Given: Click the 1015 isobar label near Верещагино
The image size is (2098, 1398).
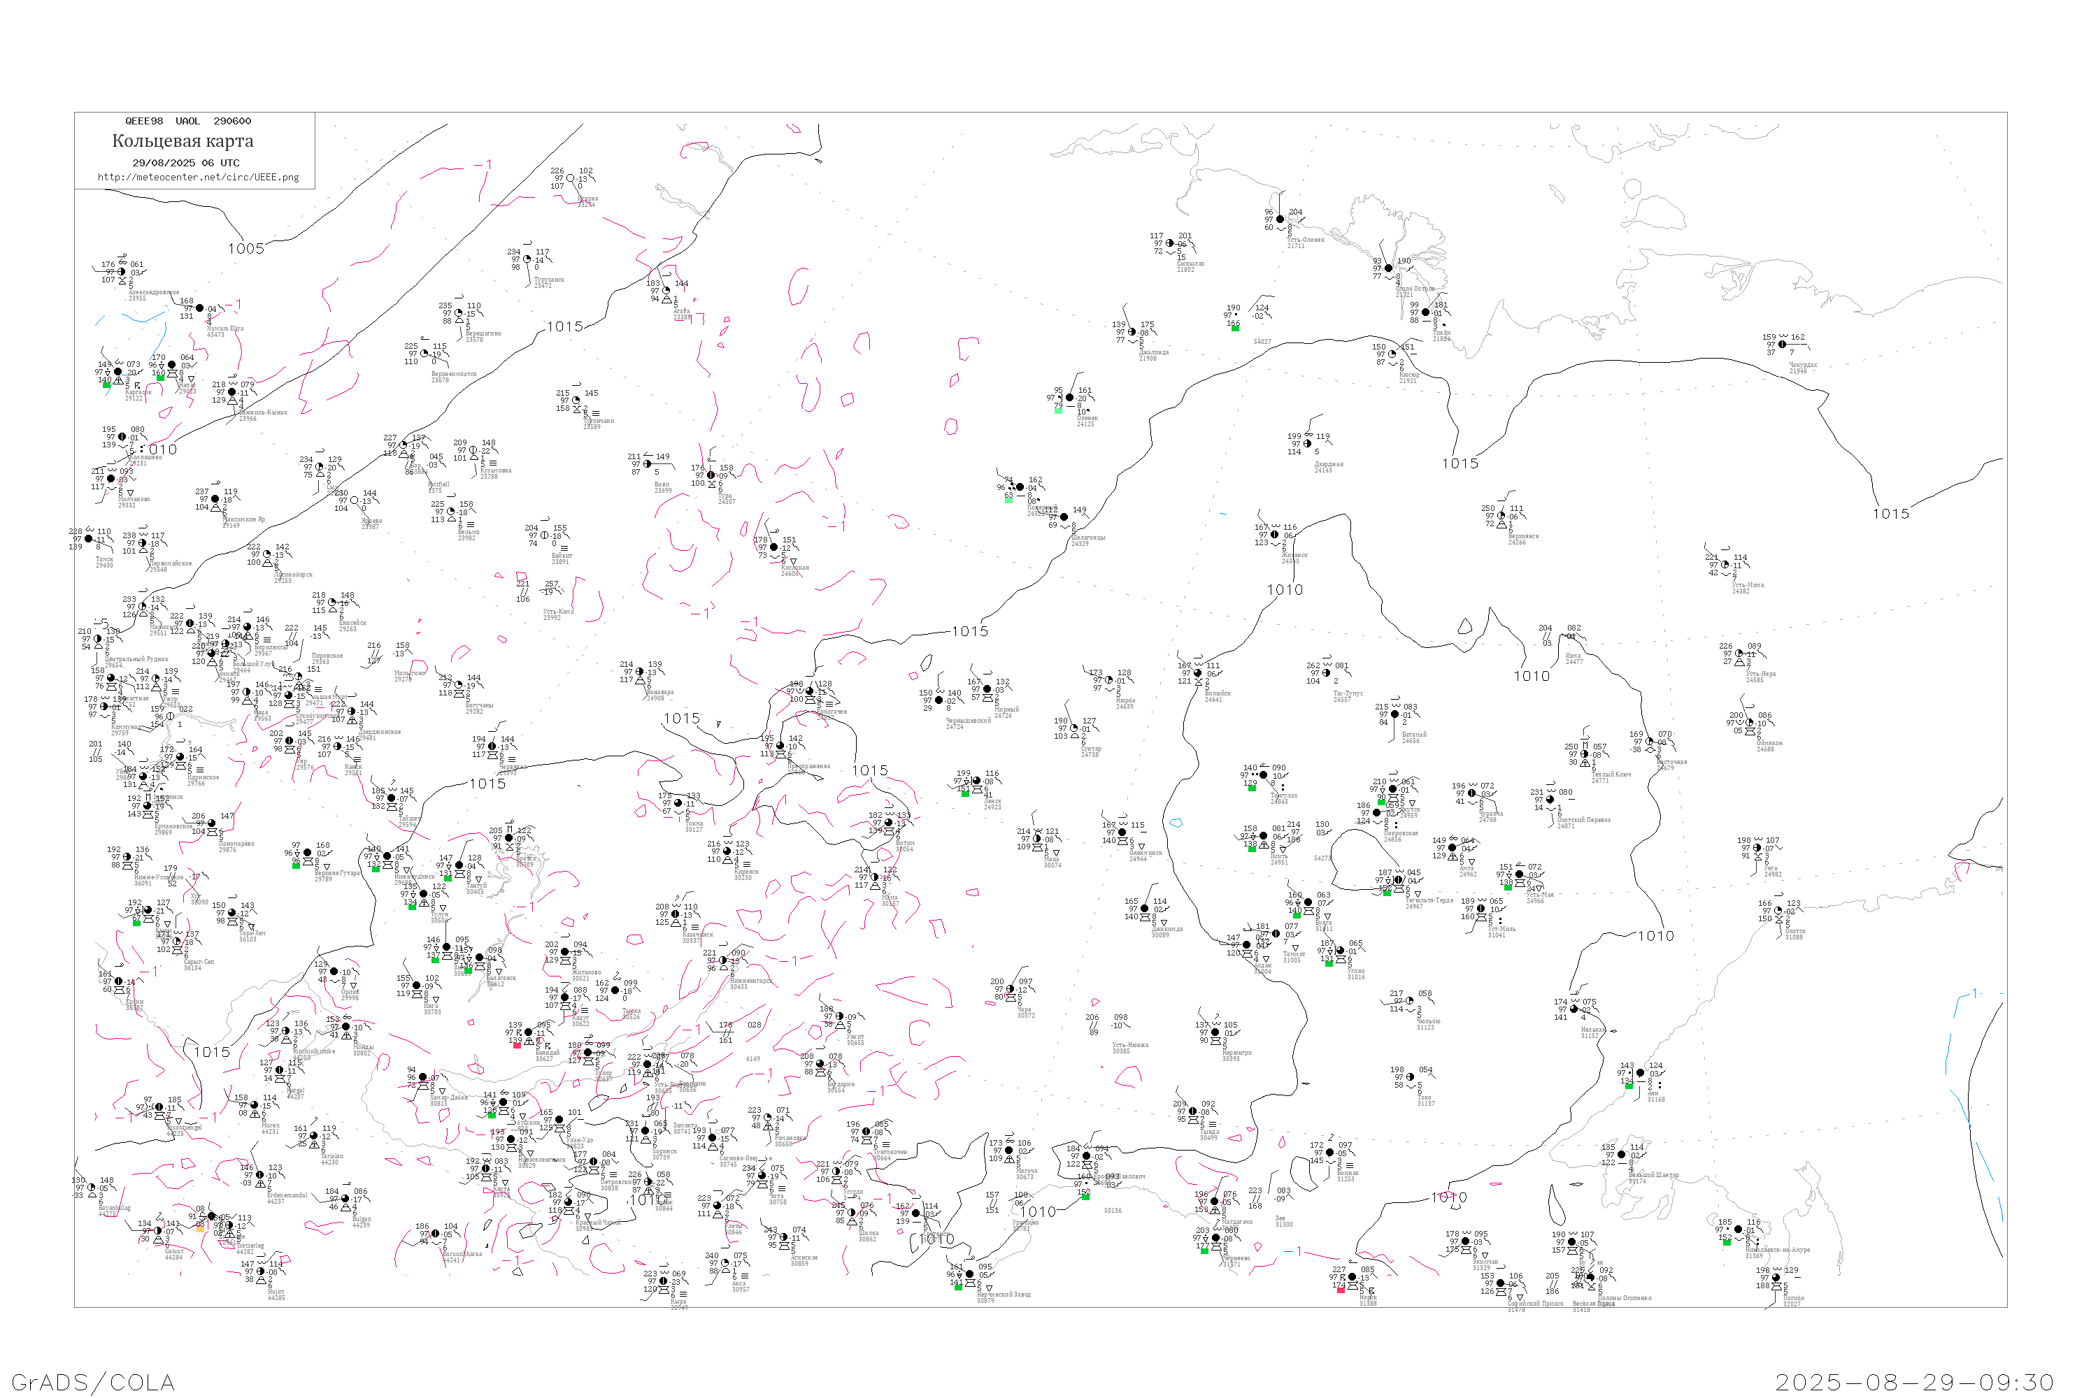Looking at the screenshot, I should click(564, 327).
